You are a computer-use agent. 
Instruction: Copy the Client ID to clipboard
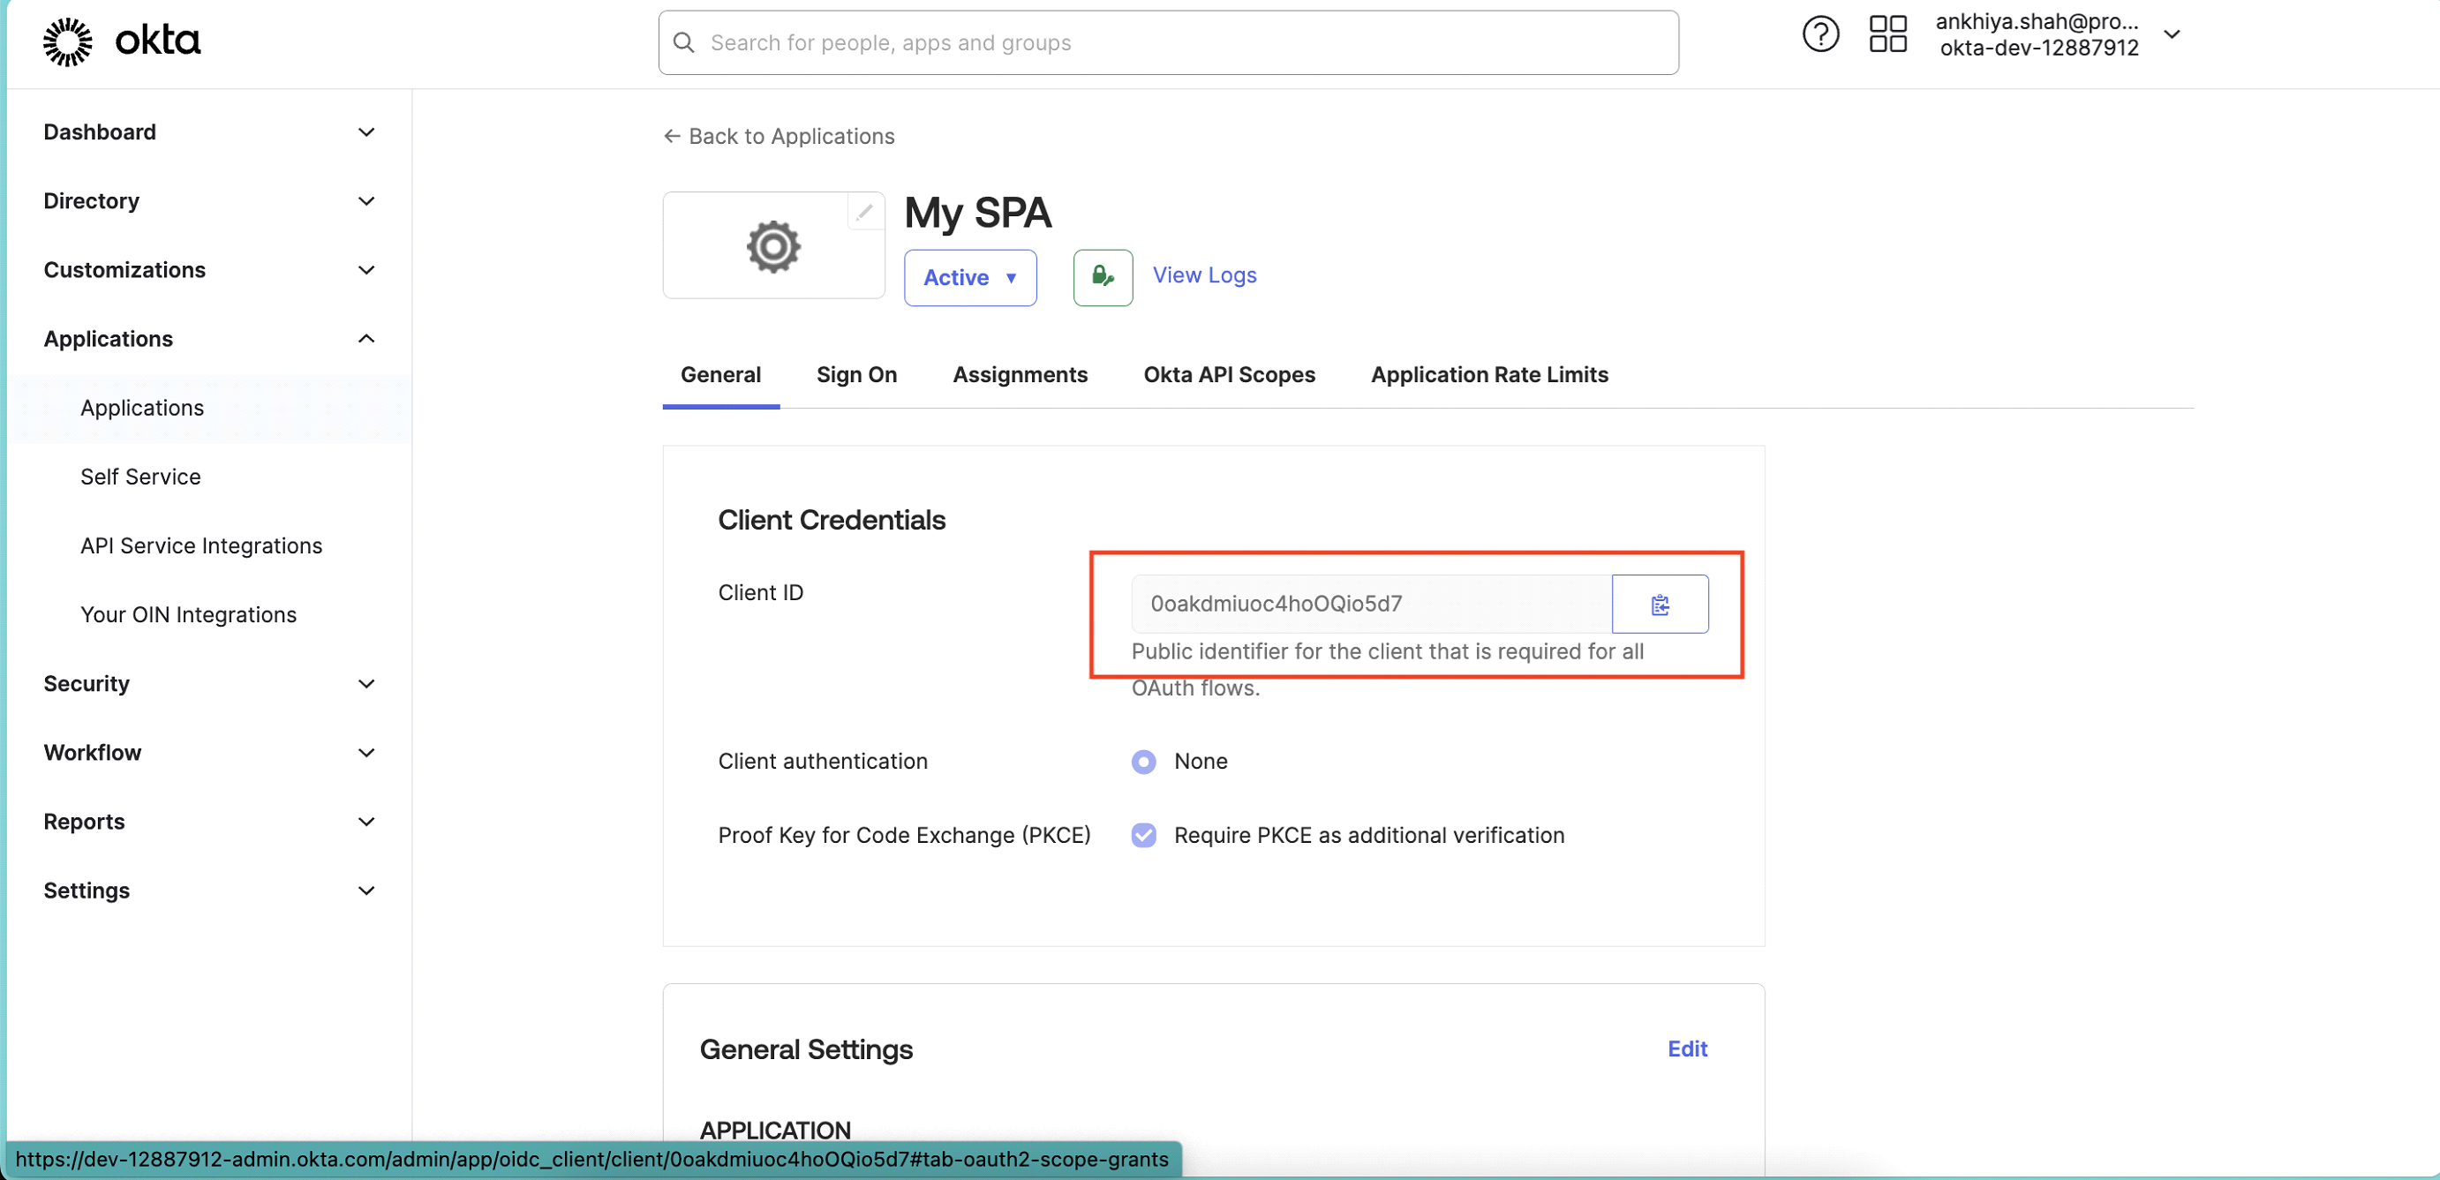click(x=1660, y=605)
